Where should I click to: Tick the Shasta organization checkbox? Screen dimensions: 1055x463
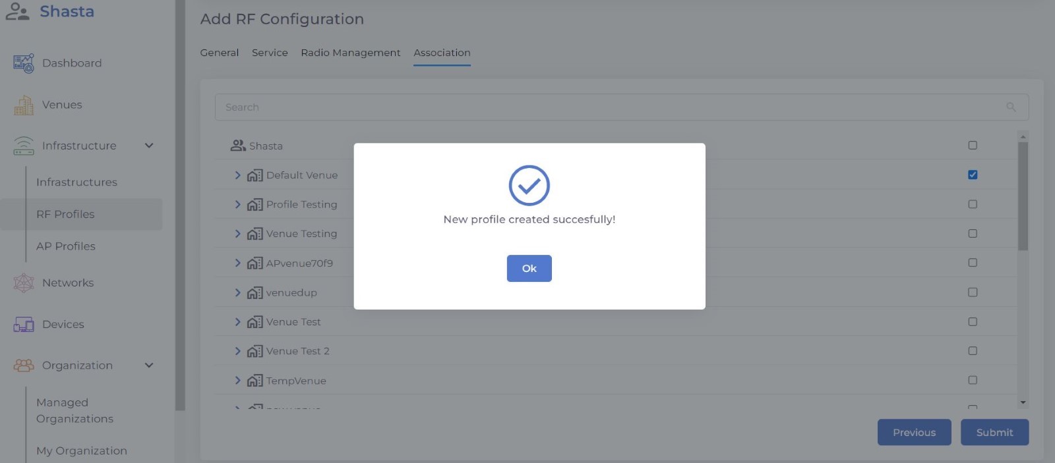[973, 146]
